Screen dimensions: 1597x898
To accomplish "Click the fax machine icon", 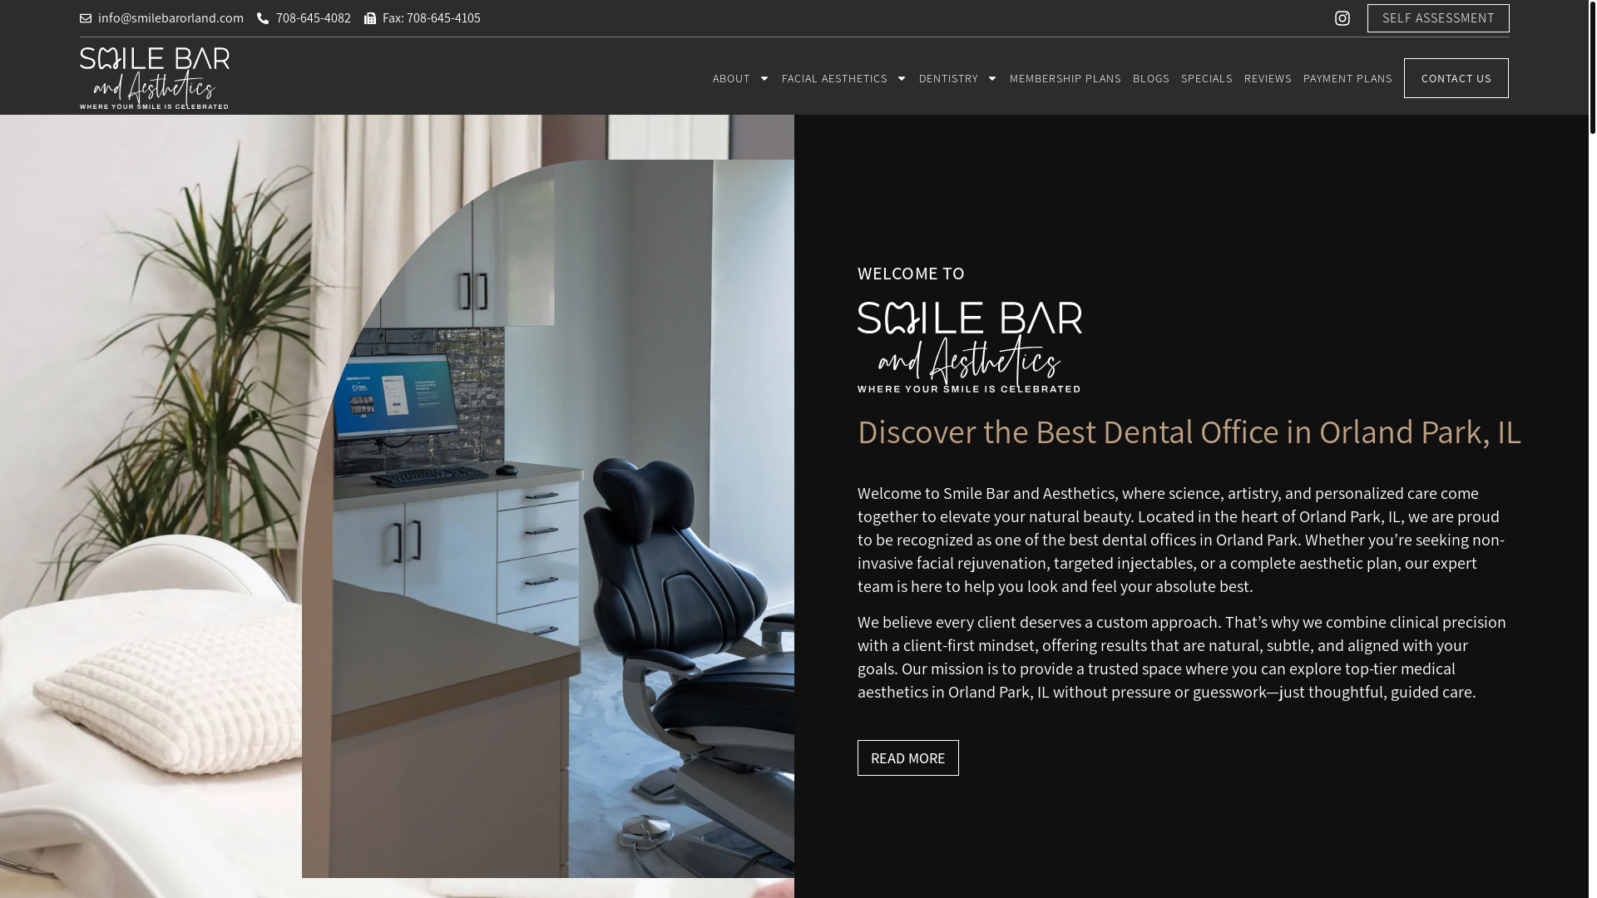I will click(x=370, y=18).
